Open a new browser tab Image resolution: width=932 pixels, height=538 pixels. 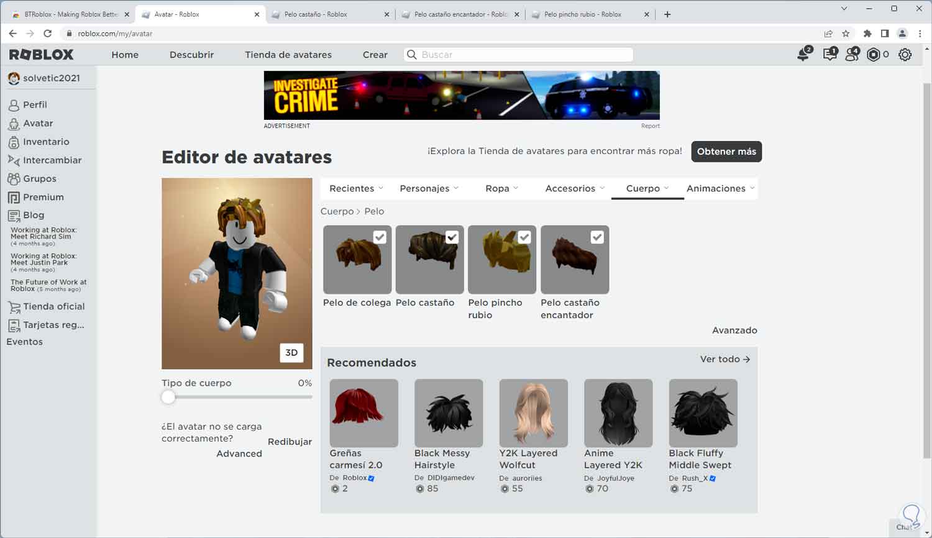(667, 14)
